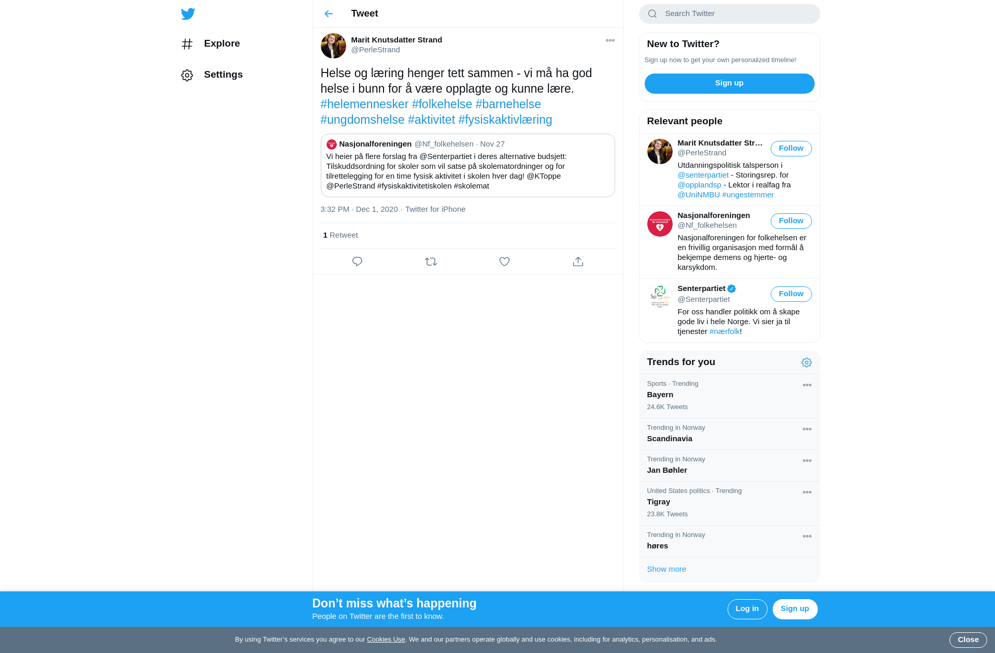Click the Twitter bird logo
Screen dimensions: 995x653
(188, 14)
